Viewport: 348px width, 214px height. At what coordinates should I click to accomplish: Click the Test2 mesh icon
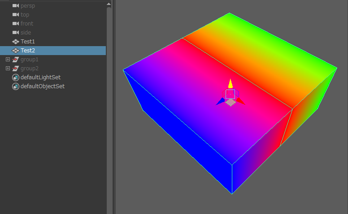coord(16,51)
